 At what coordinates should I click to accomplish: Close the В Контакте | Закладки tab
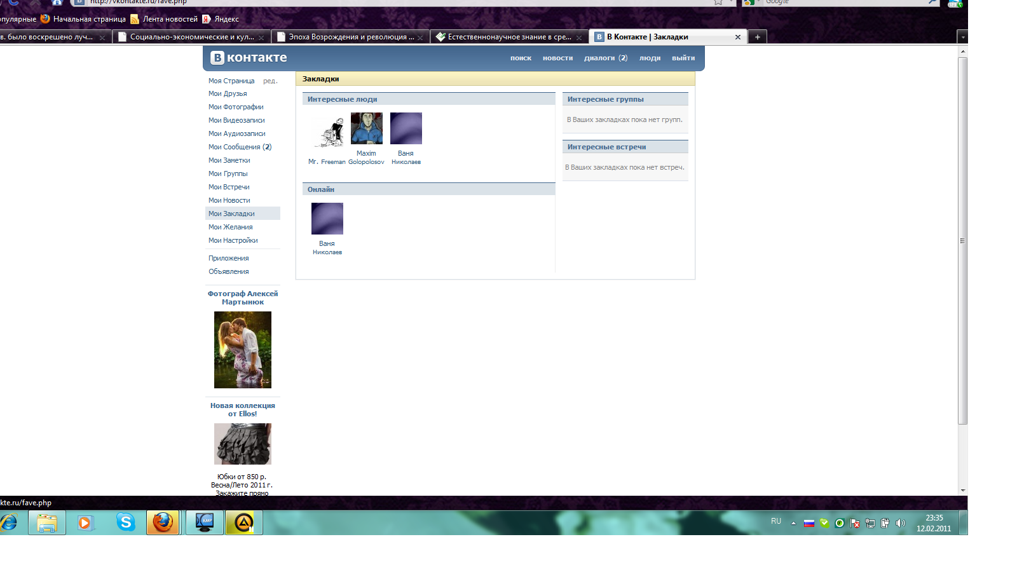pyautogui.click(x=738, y=37)
